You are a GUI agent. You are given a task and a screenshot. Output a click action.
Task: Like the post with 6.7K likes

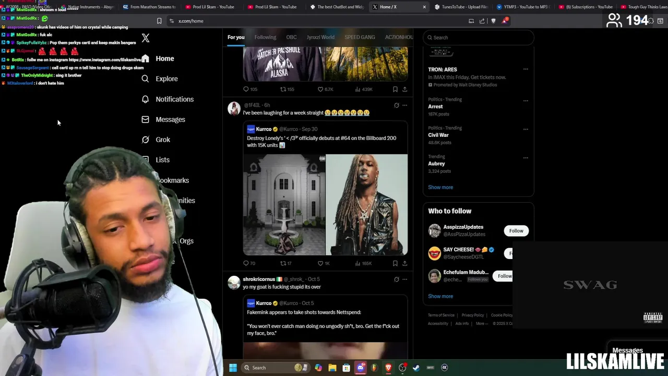(325, 89)
